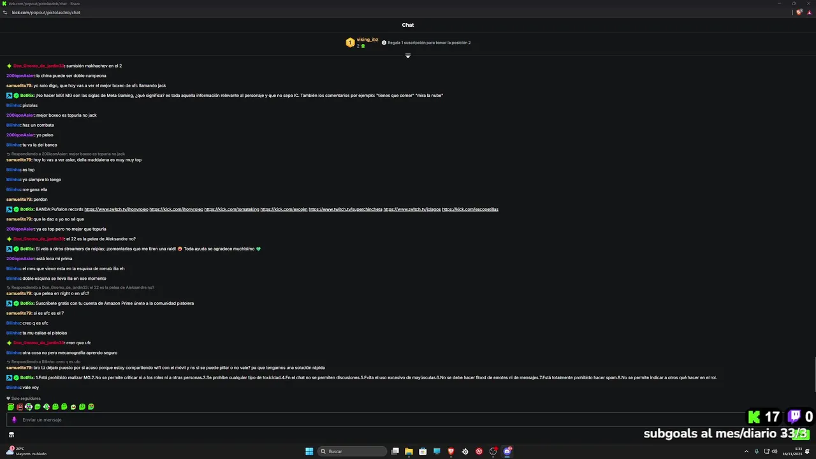The width and height of the screenshot is (816, 459).
Task: Collapse the gift leaderboard using the arrow under it
Action: click(x=408, y=55)
